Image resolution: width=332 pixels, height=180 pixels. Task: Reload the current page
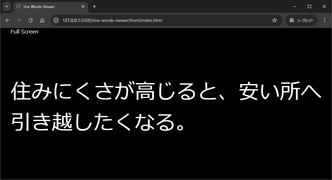31,20
